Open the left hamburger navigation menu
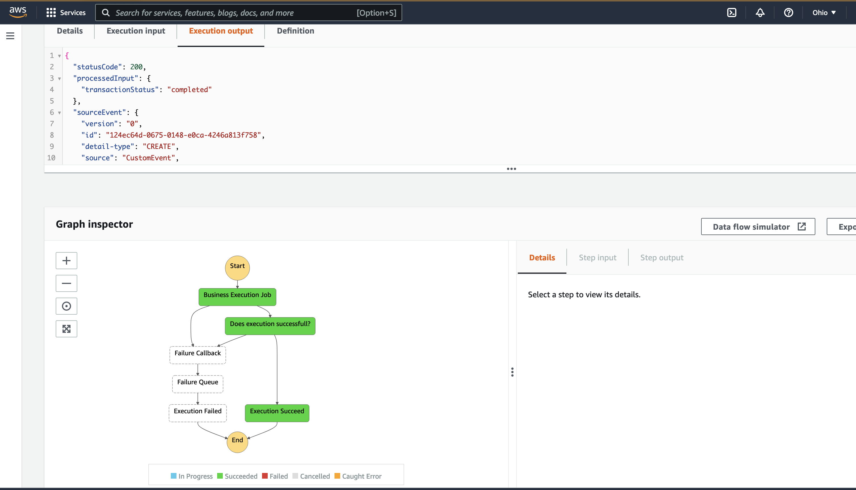 11,36
